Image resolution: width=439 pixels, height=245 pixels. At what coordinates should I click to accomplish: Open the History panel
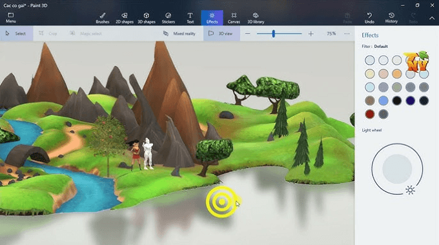tap(391, 18)
